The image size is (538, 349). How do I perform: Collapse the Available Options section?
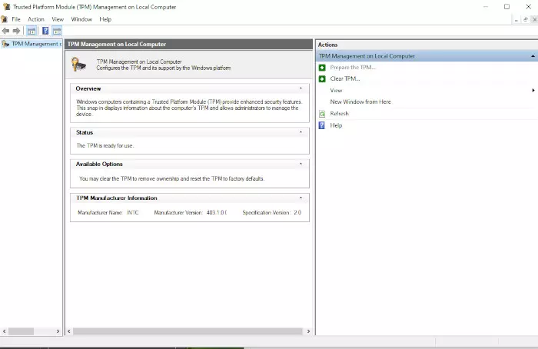[x=301, y=164]
